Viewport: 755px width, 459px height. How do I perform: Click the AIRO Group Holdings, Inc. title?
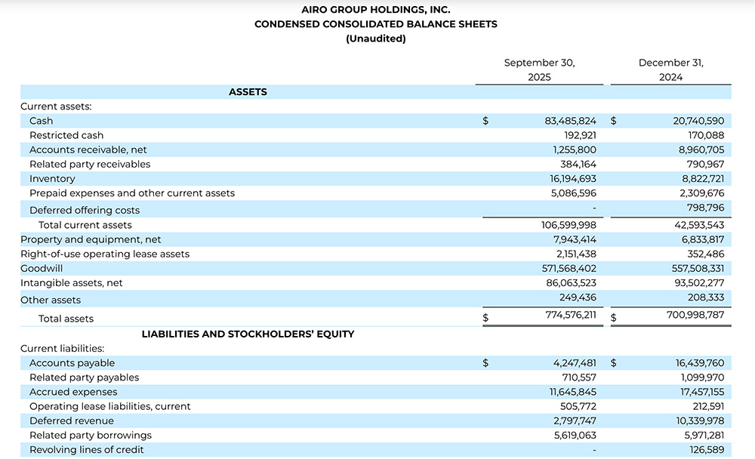[375, 10]
